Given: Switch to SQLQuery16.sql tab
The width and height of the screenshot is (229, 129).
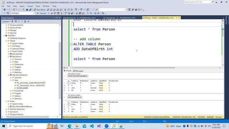Looking at the screenshot, I should (79, 18).
